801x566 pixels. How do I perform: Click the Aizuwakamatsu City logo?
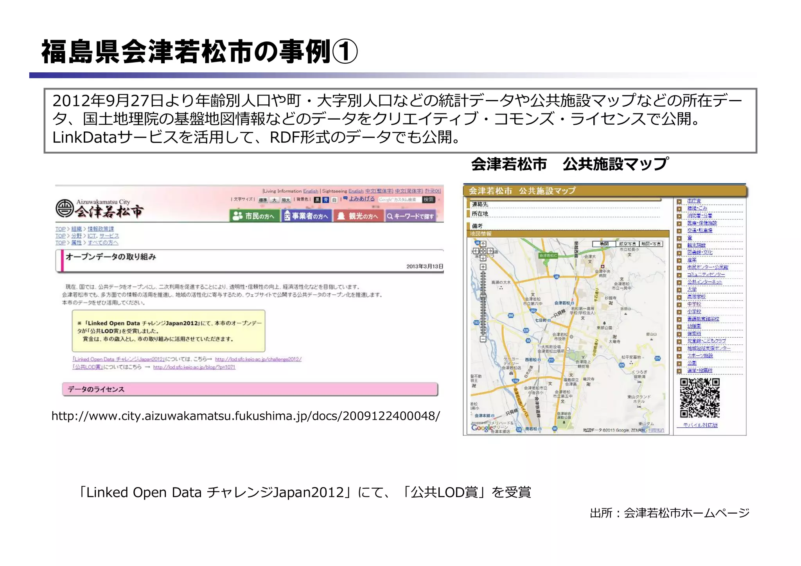[x=99, y=208]
